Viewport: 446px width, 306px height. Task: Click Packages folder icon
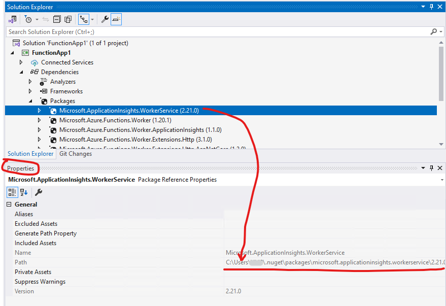(x=44, y=101)
